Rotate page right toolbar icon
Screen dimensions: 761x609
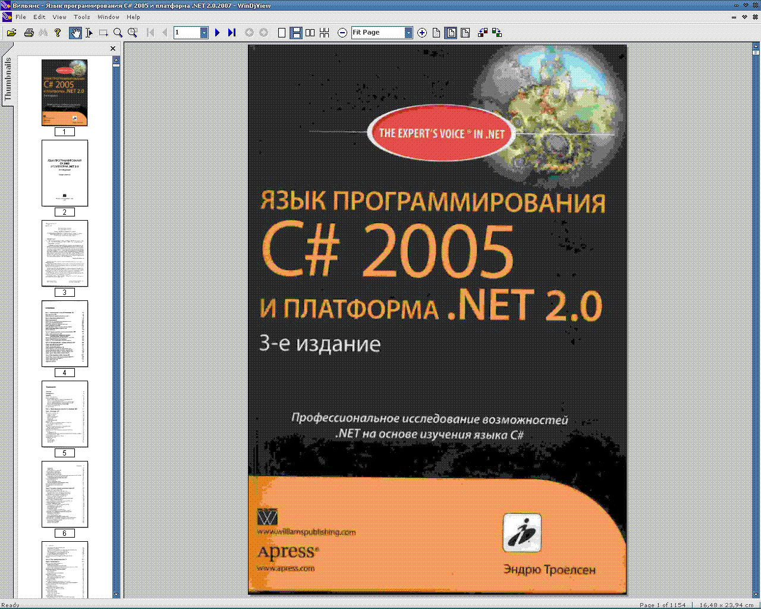[x=497, y=33]
